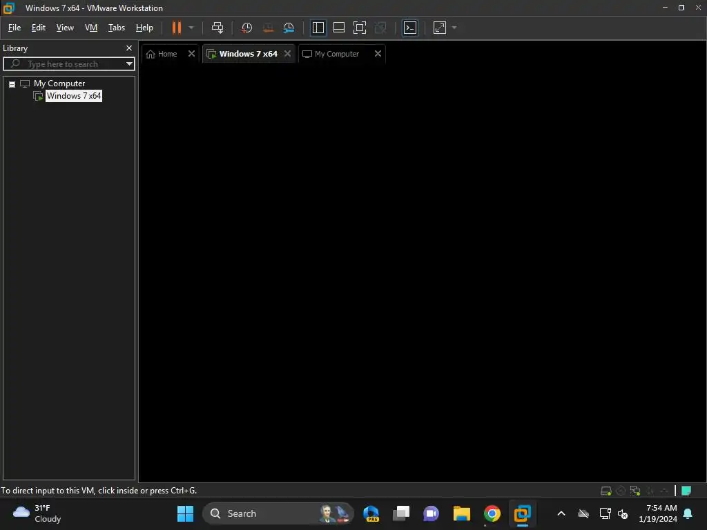Screen dimensions: 707x530
Task: Collapse the My Computer tree node
Action: click(x=12, y=84)
